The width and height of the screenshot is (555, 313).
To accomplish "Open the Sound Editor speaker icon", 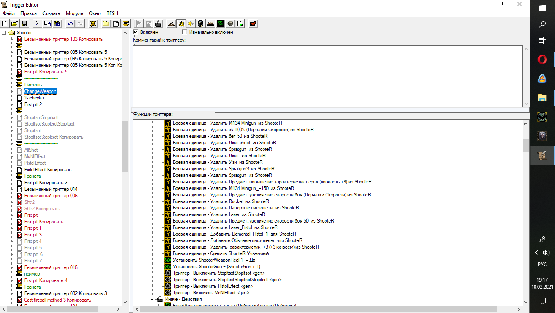I will pyautogui.click(x=191, y=24).
